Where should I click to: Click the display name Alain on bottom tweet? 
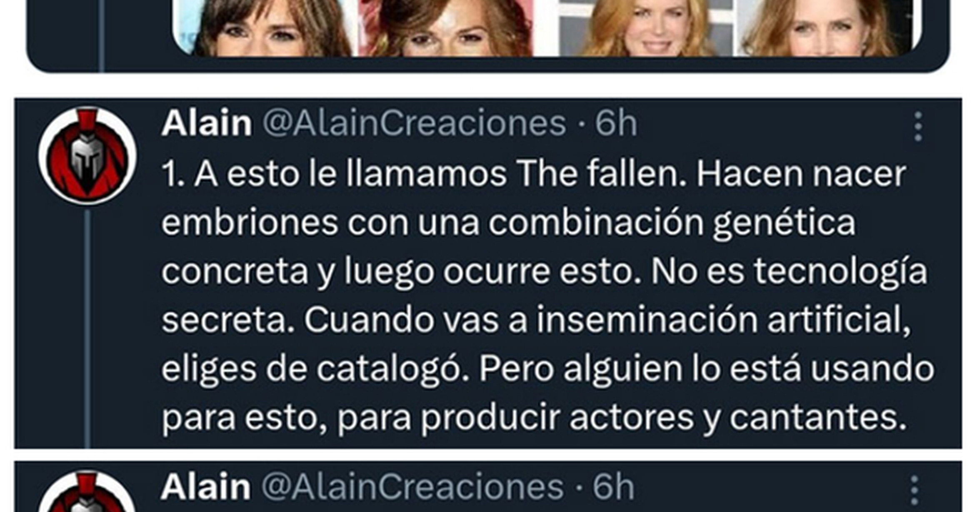tap(206, 487)
